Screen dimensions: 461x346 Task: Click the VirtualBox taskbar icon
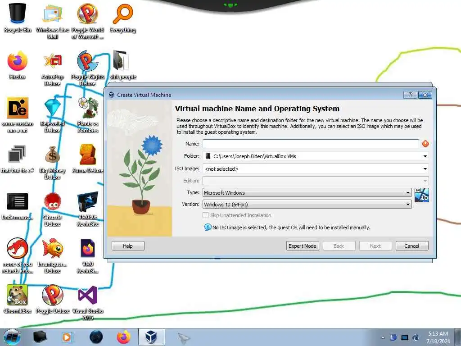151,337
